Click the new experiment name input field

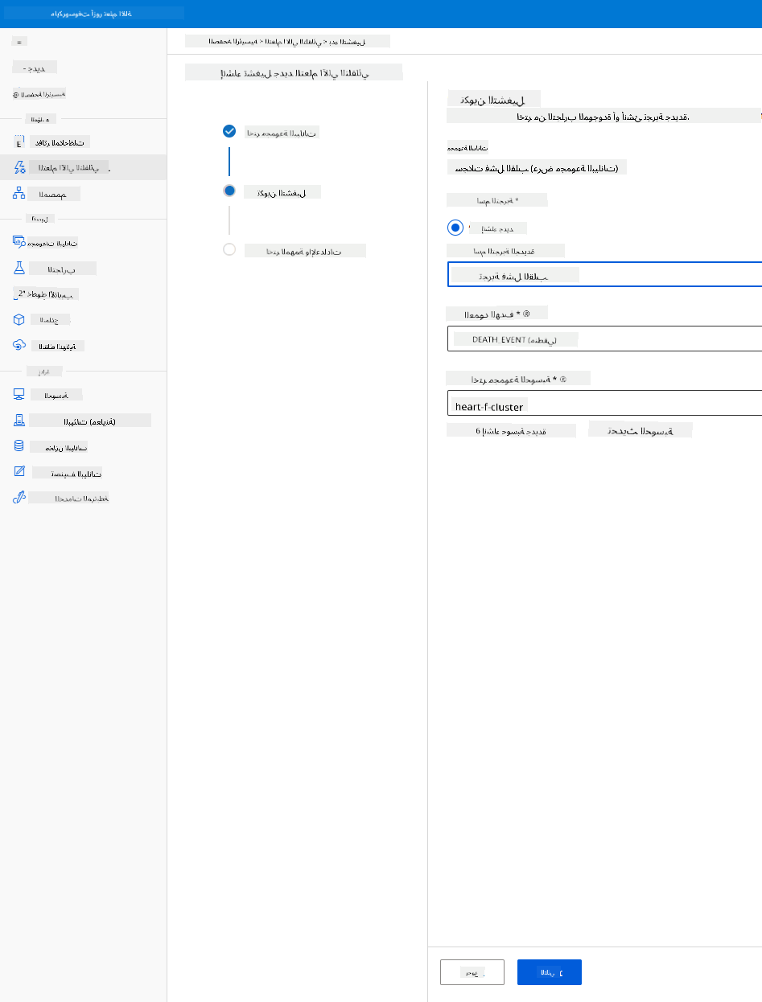[604, 274]
